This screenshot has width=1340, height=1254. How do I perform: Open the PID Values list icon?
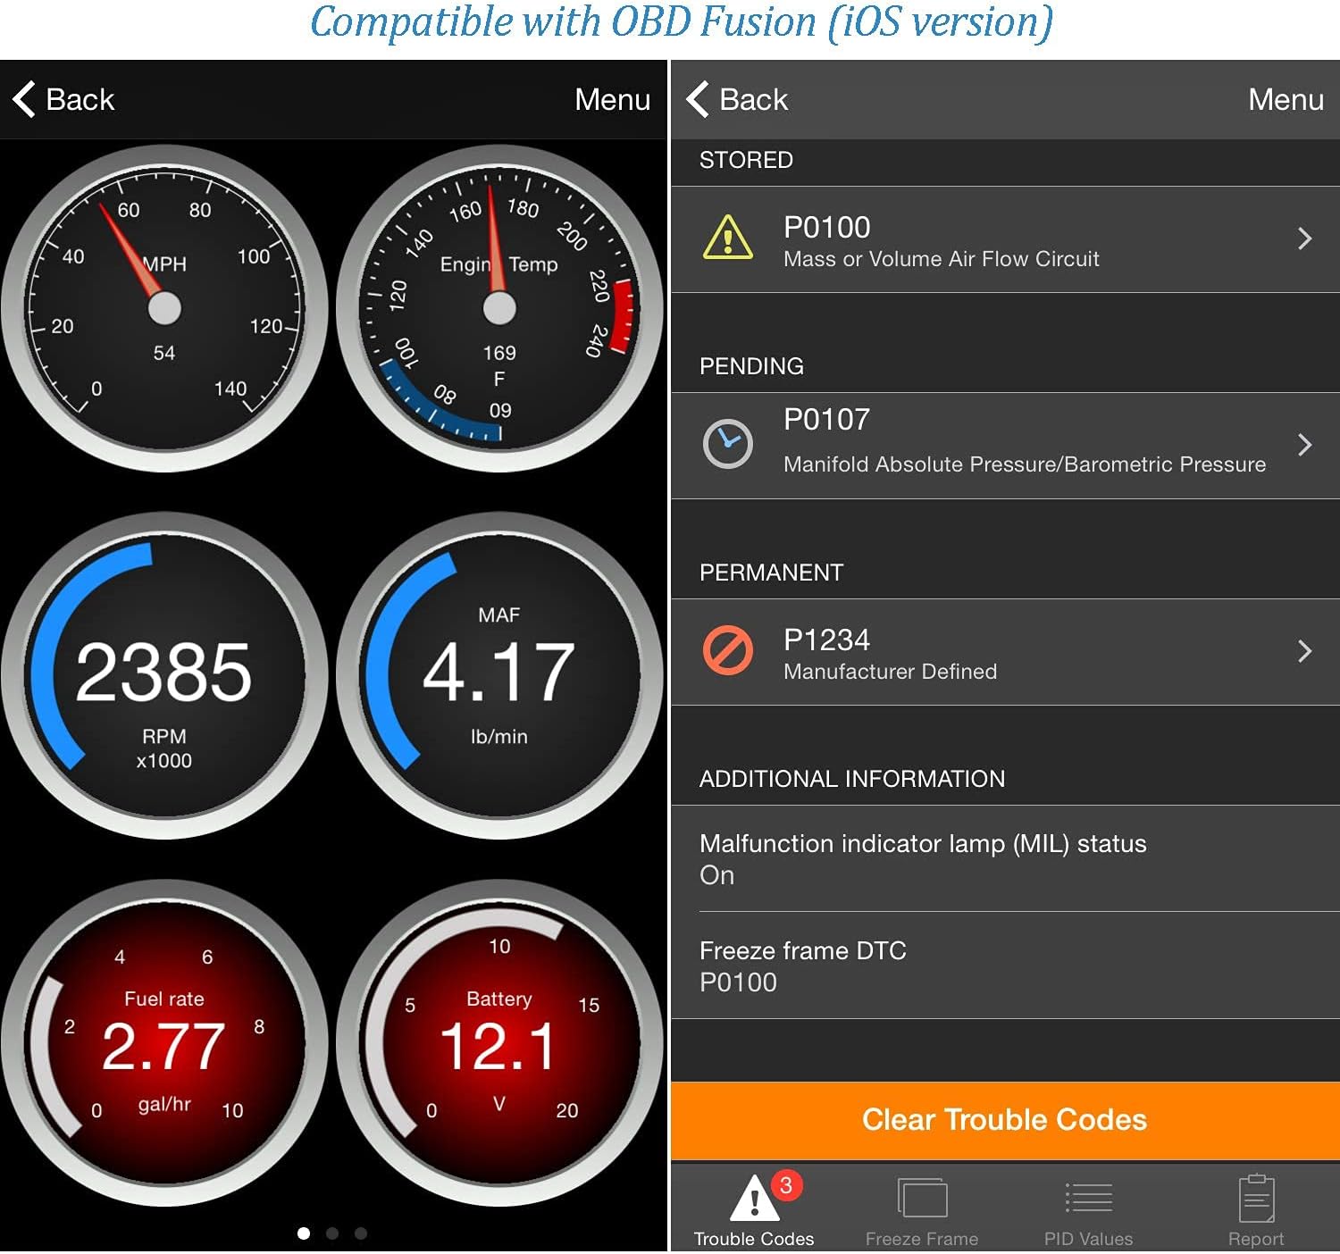[1088, 1200]
